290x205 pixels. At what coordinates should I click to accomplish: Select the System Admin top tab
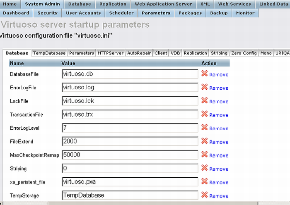[x=43, y=4]
